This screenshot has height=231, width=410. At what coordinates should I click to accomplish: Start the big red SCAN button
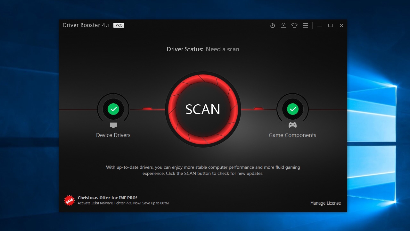203,109
